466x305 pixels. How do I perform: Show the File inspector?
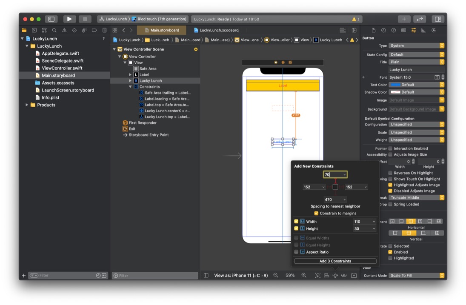(374, 30)
